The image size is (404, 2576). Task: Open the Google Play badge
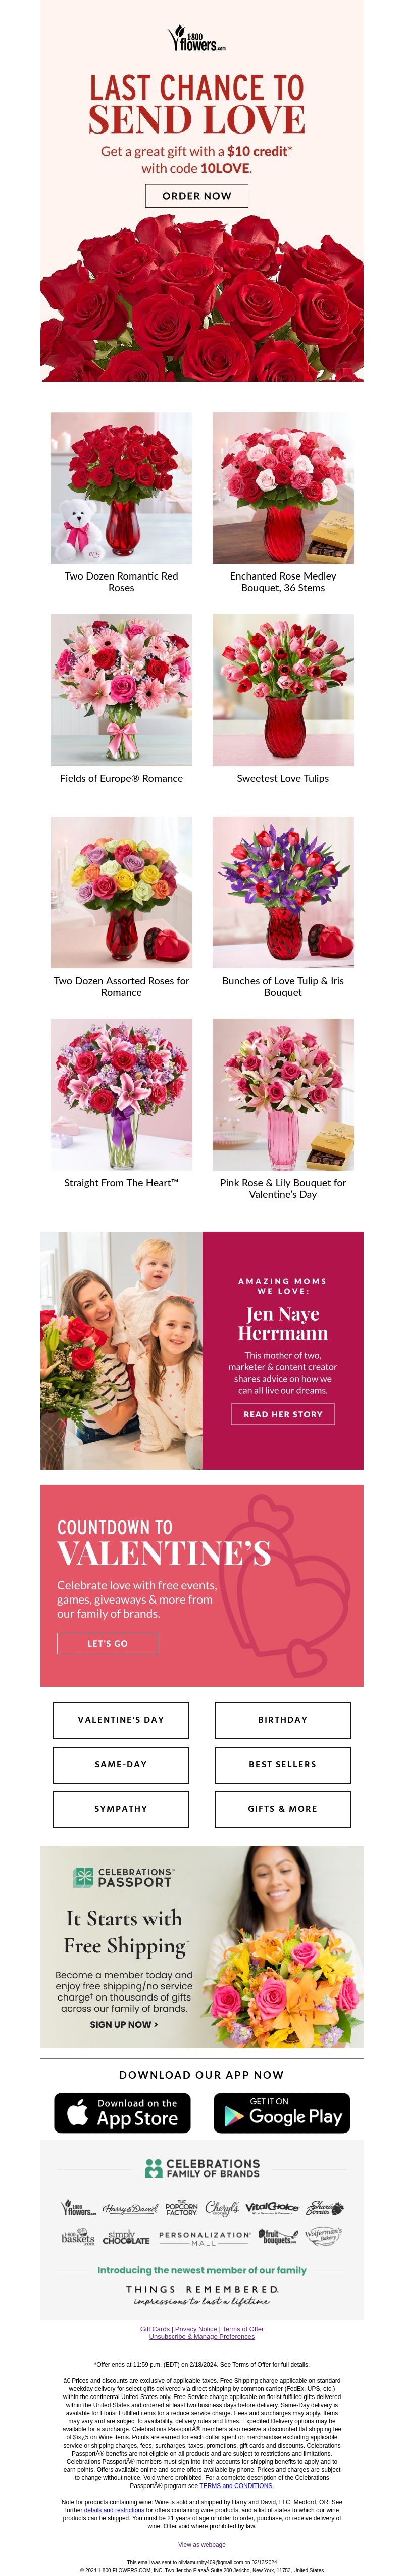click(282, 2113)
